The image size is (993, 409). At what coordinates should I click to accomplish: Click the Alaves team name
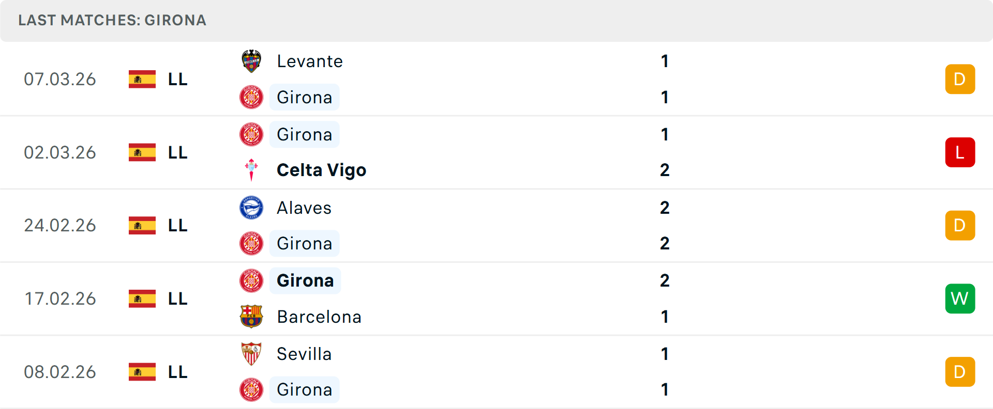(x=304, y=208)
